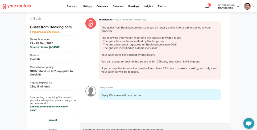
Task: Click the user profile avatar photo
Action: (247, 6)
